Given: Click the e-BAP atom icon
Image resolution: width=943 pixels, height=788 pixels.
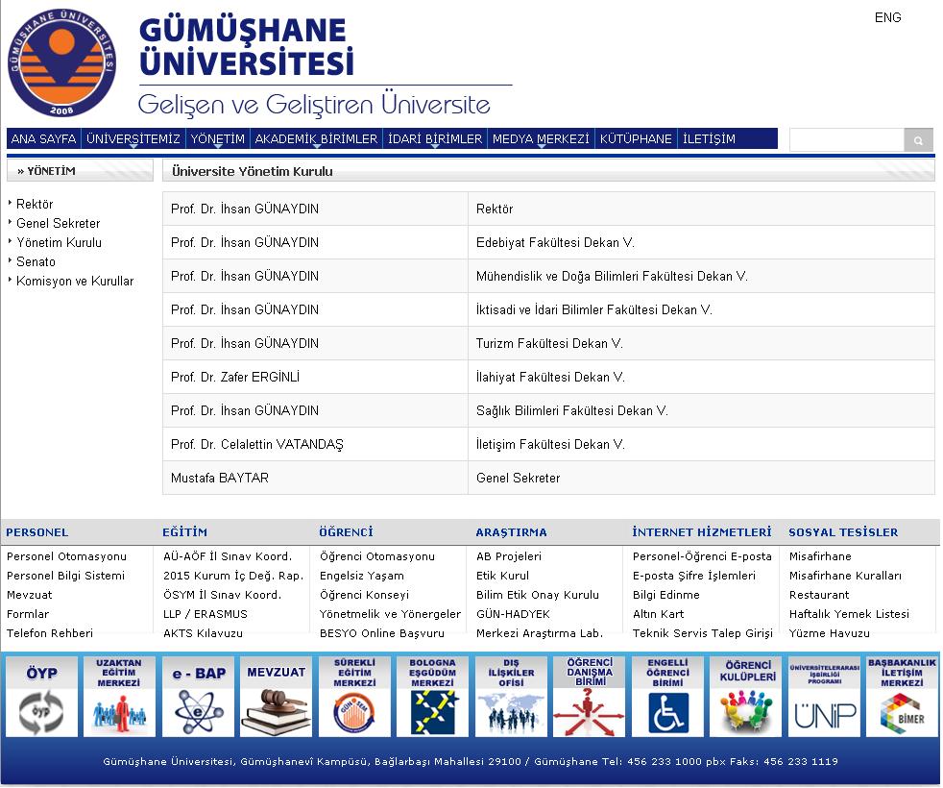Looking at the screenshot, I should tap(198, 697).
